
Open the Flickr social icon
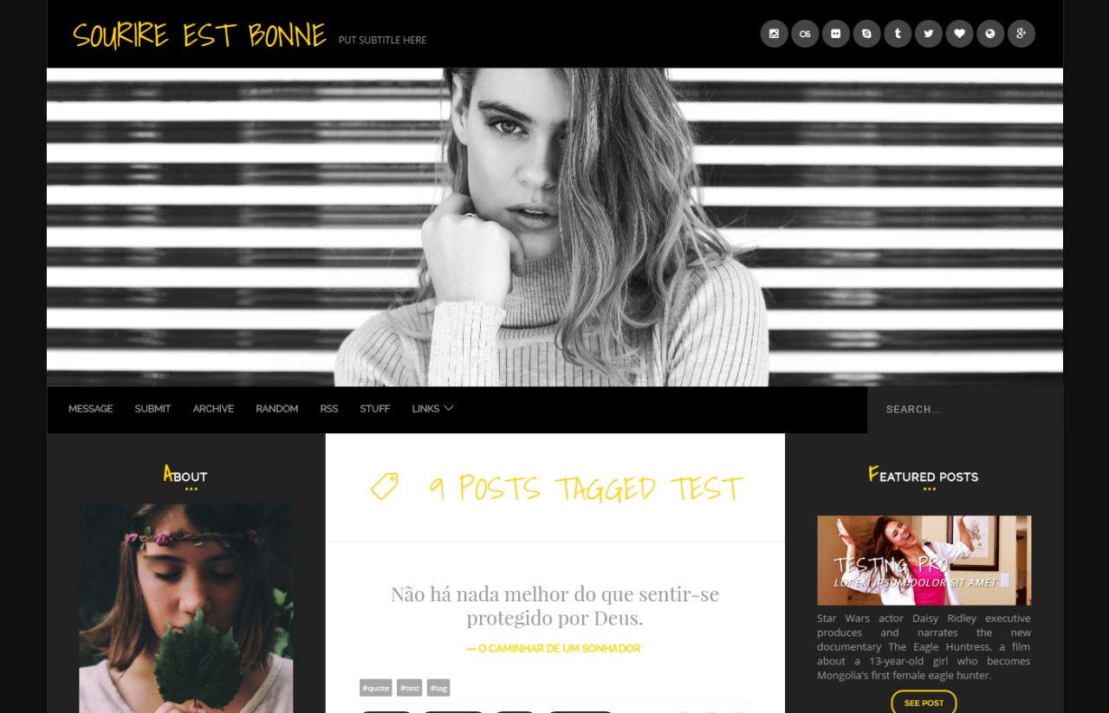coord(836,34)
